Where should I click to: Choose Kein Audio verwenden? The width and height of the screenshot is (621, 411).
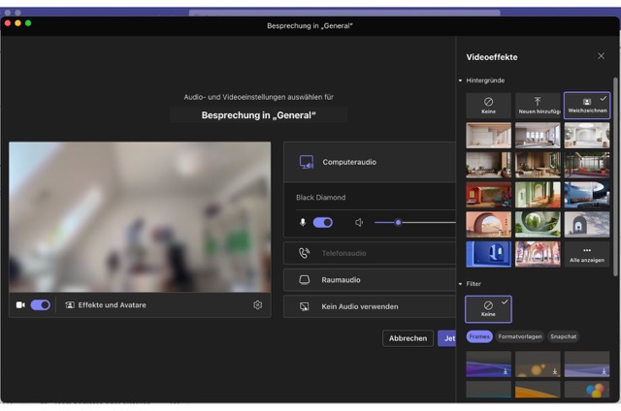[x=370, y=306]
